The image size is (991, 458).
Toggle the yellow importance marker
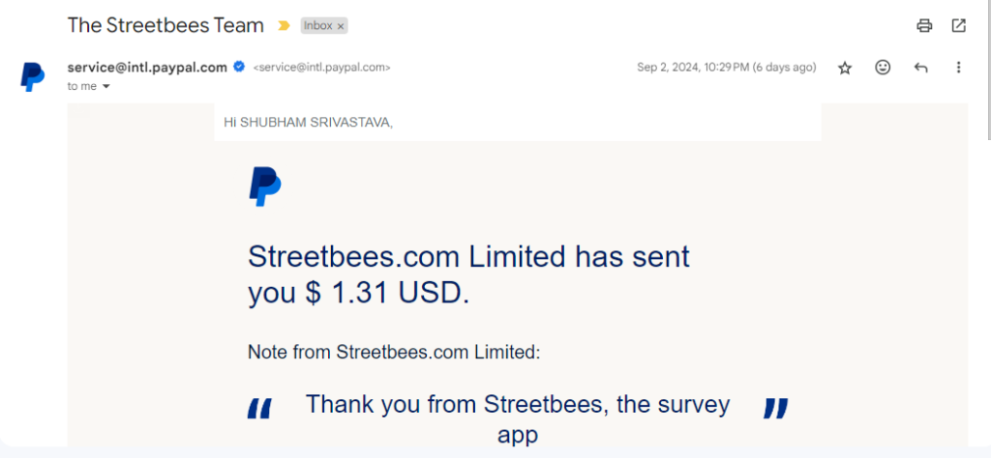pos(284,26)
